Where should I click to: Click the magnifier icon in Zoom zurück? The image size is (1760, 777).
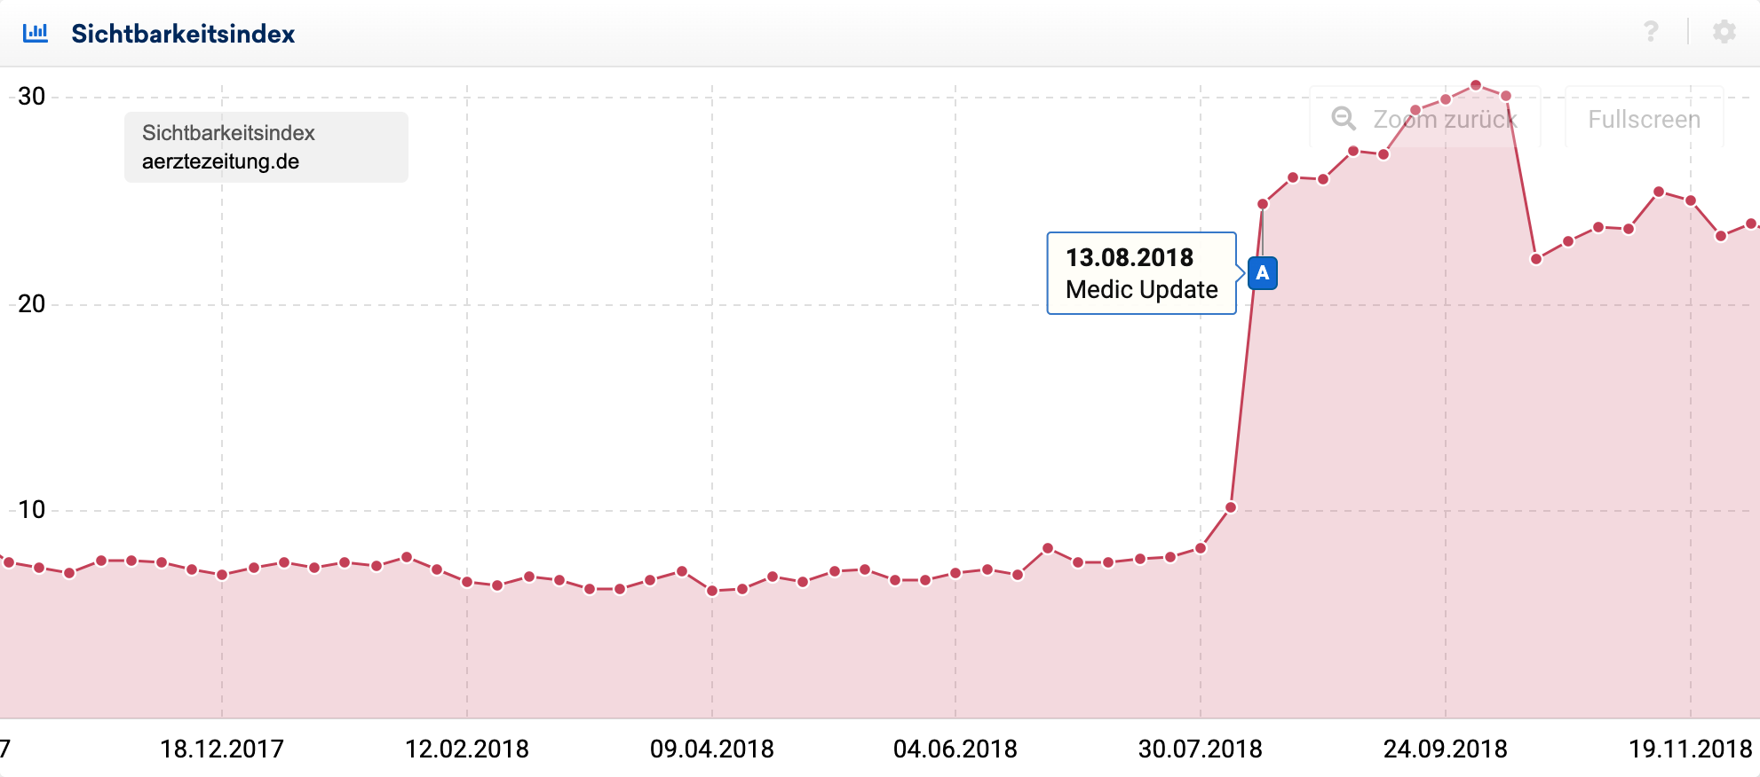point(1344,119)
